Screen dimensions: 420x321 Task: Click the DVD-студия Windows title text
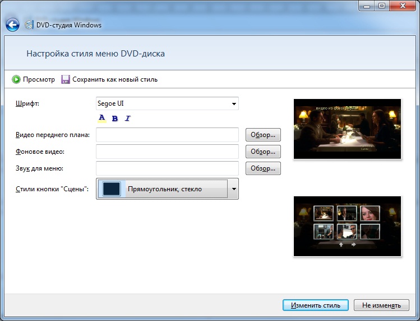[69, 25]
